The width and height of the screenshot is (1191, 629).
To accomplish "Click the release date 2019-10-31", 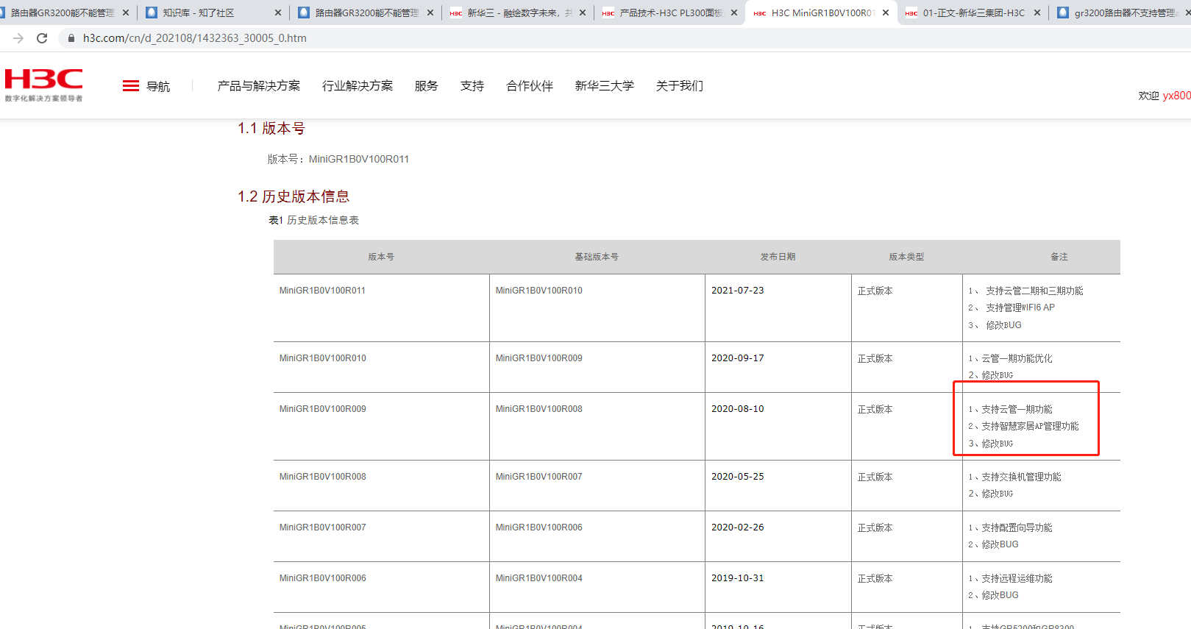I will tap(738, 578).
